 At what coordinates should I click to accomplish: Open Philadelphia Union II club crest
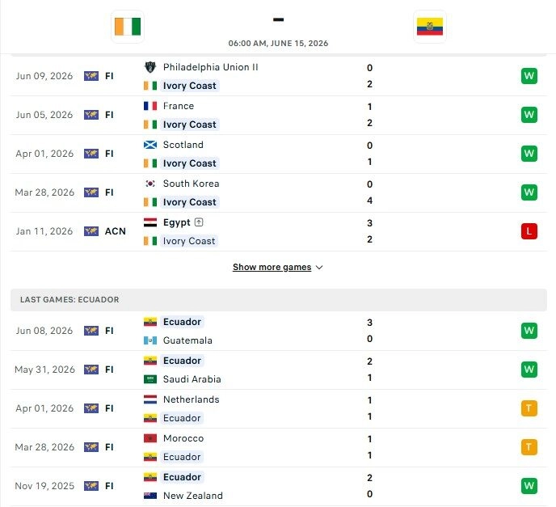click(150, 67)
